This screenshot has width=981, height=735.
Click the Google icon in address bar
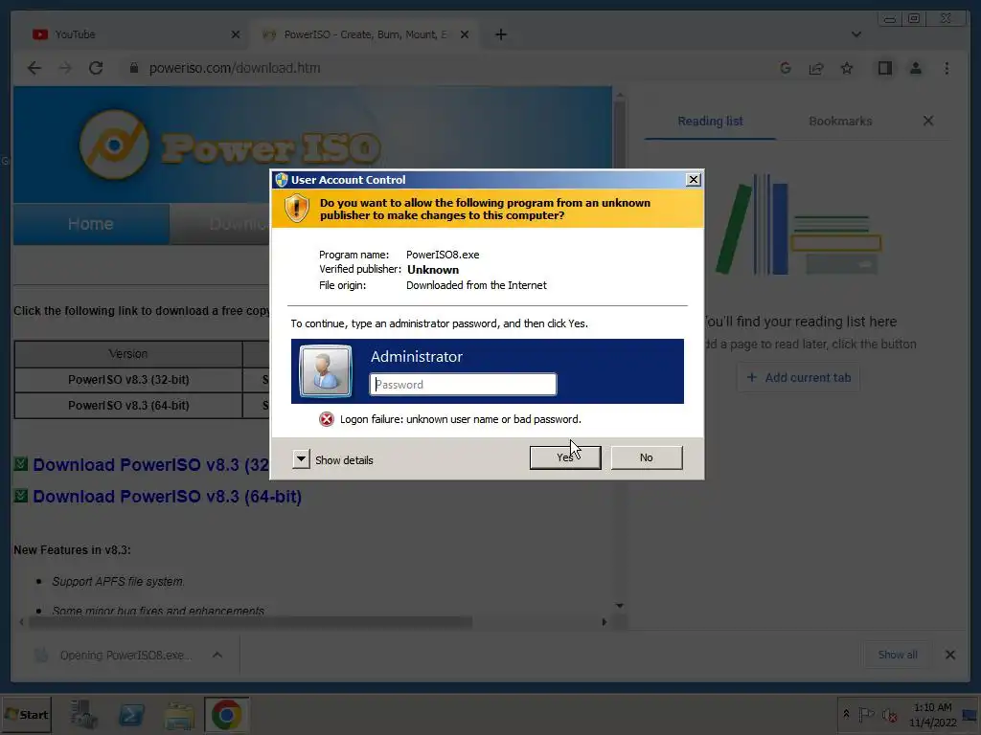tap(786, 68)
